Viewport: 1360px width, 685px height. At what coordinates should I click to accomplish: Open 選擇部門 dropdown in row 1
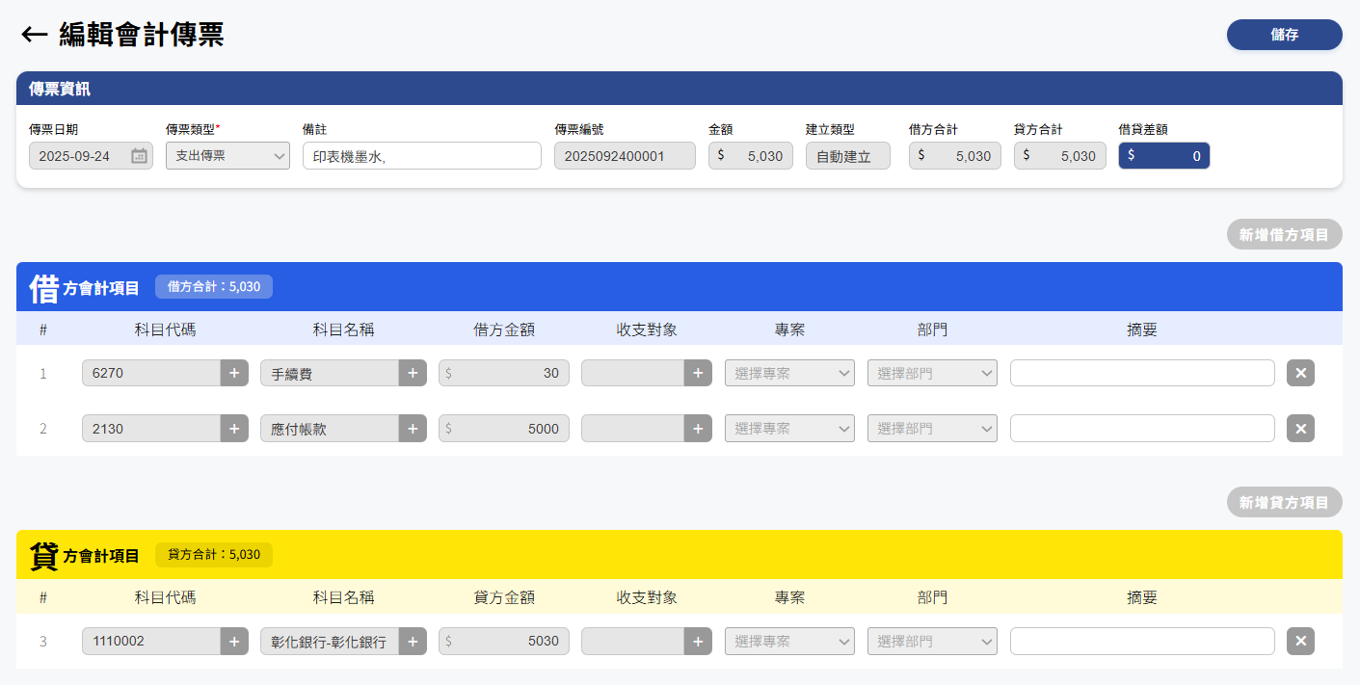point(932,373)
